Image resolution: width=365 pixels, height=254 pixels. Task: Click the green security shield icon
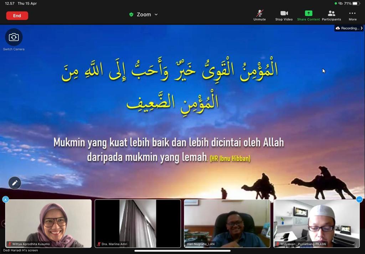pyautogui.click(x=131, y=14)
